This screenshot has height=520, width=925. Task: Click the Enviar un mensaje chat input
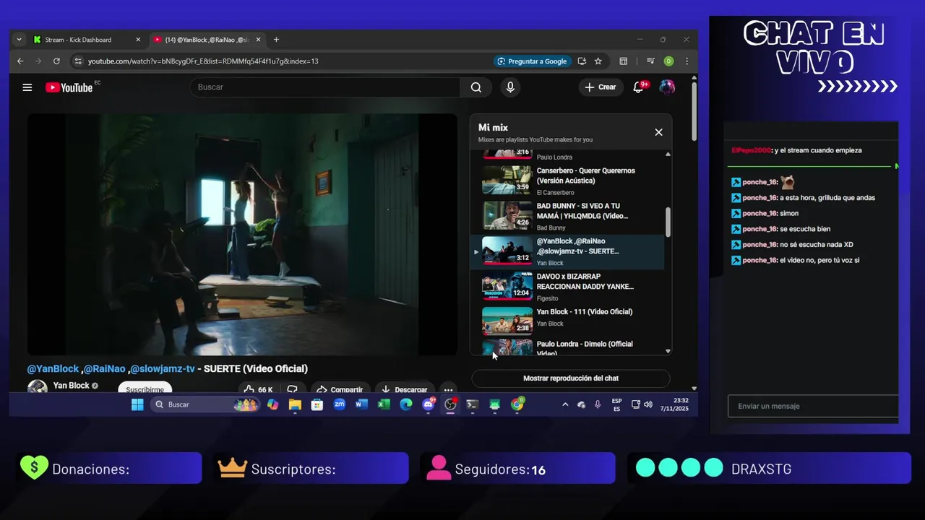pos(813,406)
